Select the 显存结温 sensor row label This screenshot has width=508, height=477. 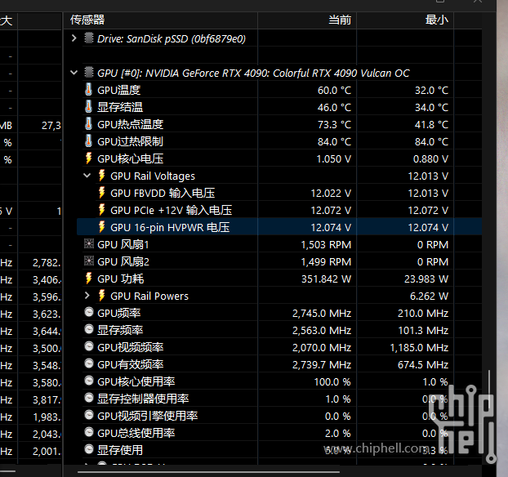120,107
